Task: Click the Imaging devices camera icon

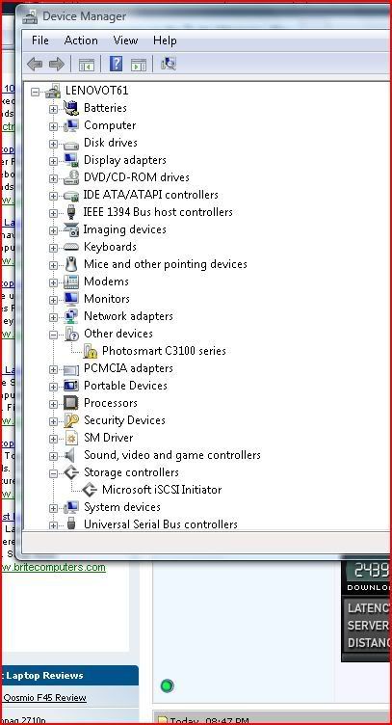Action: coord(71,229)
